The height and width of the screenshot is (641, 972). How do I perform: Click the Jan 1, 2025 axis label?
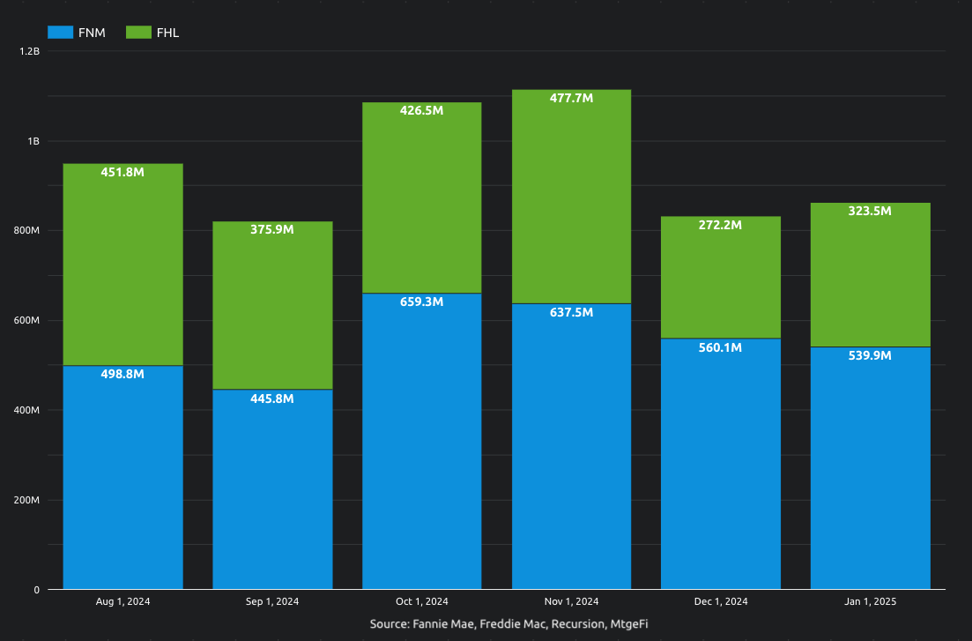point(871,601)
